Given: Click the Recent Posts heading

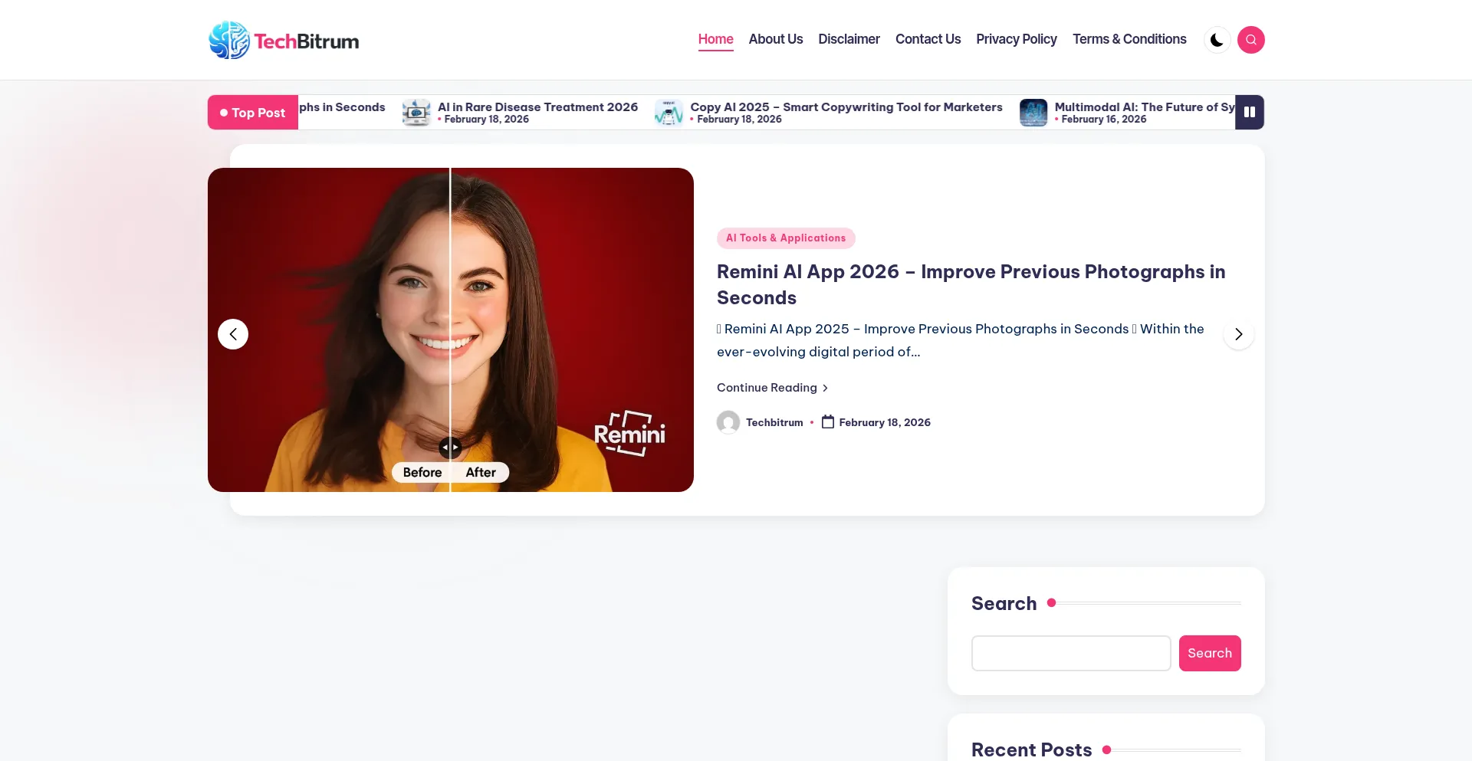Looking at the screenshot, I should tap(1031, 750).
